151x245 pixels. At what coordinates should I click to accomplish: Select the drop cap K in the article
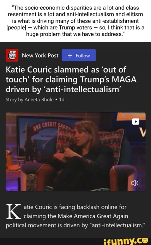point(14,211)
